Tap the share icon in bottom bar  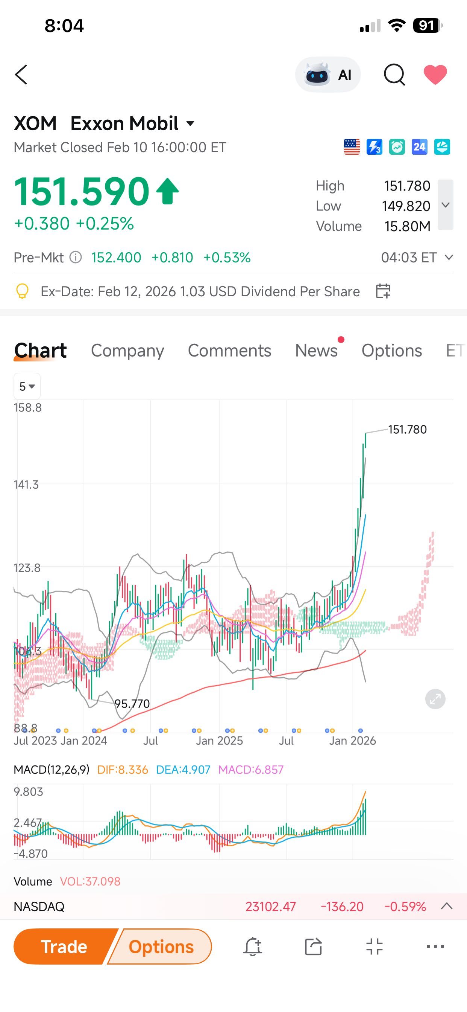(313, 946)
